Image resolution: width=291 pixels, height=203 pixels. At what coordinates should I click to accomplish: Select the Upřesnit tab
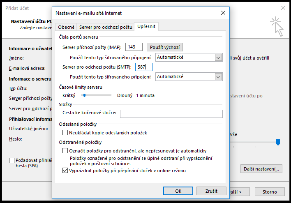click(146, 26)
